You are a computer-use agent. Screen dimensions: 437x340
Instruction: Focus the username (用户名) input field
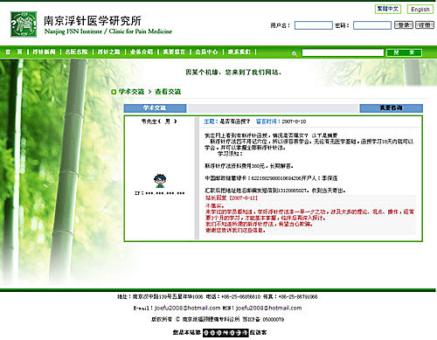pyautogui.click(x=314, y=25)
